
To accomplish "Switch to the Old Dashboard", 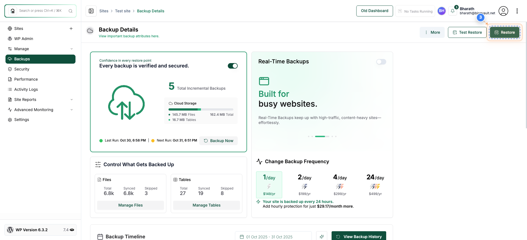I will pos(375,11).
